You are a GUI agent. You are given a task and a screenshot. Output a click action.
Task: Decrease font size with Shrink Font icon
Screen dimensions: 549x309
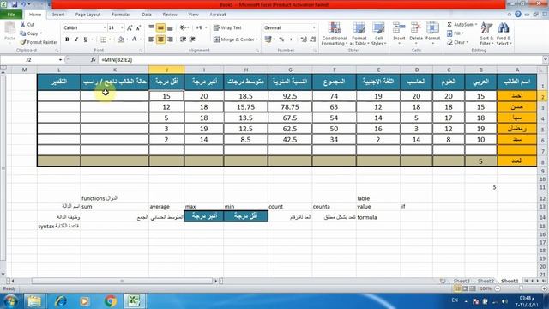click(x=138, y=28)
